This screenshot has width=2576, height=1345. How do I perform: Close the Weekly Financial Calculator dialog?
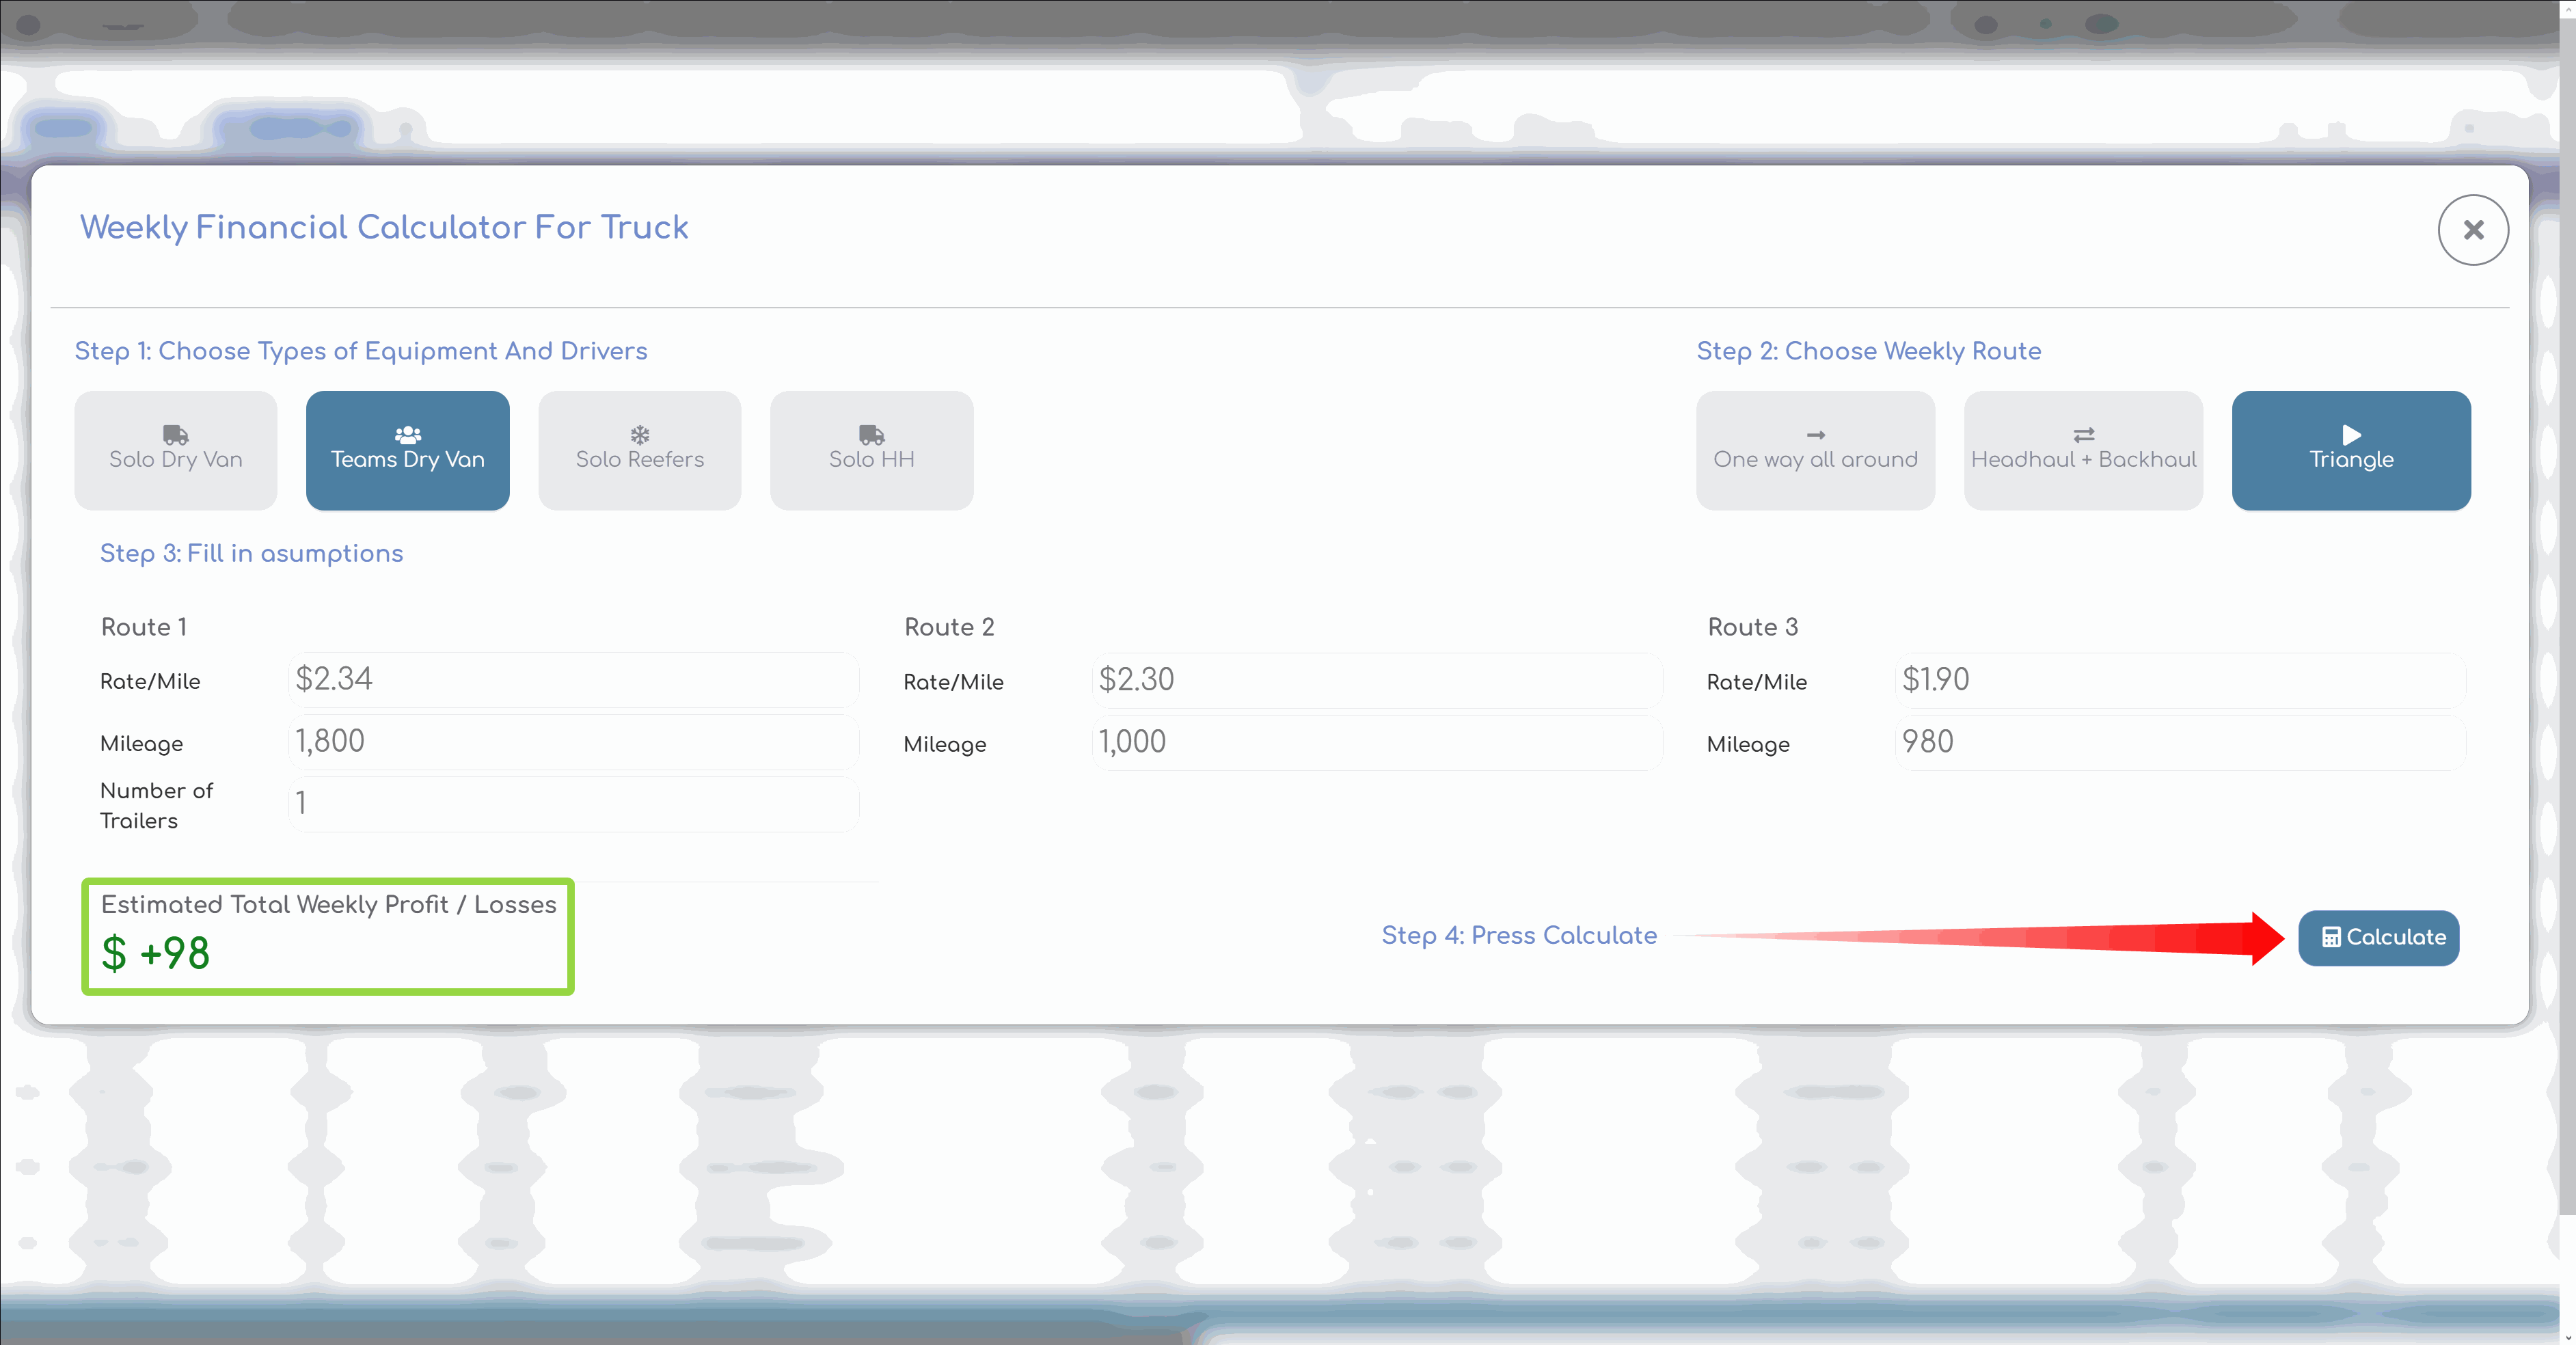tap(2472, 230)
